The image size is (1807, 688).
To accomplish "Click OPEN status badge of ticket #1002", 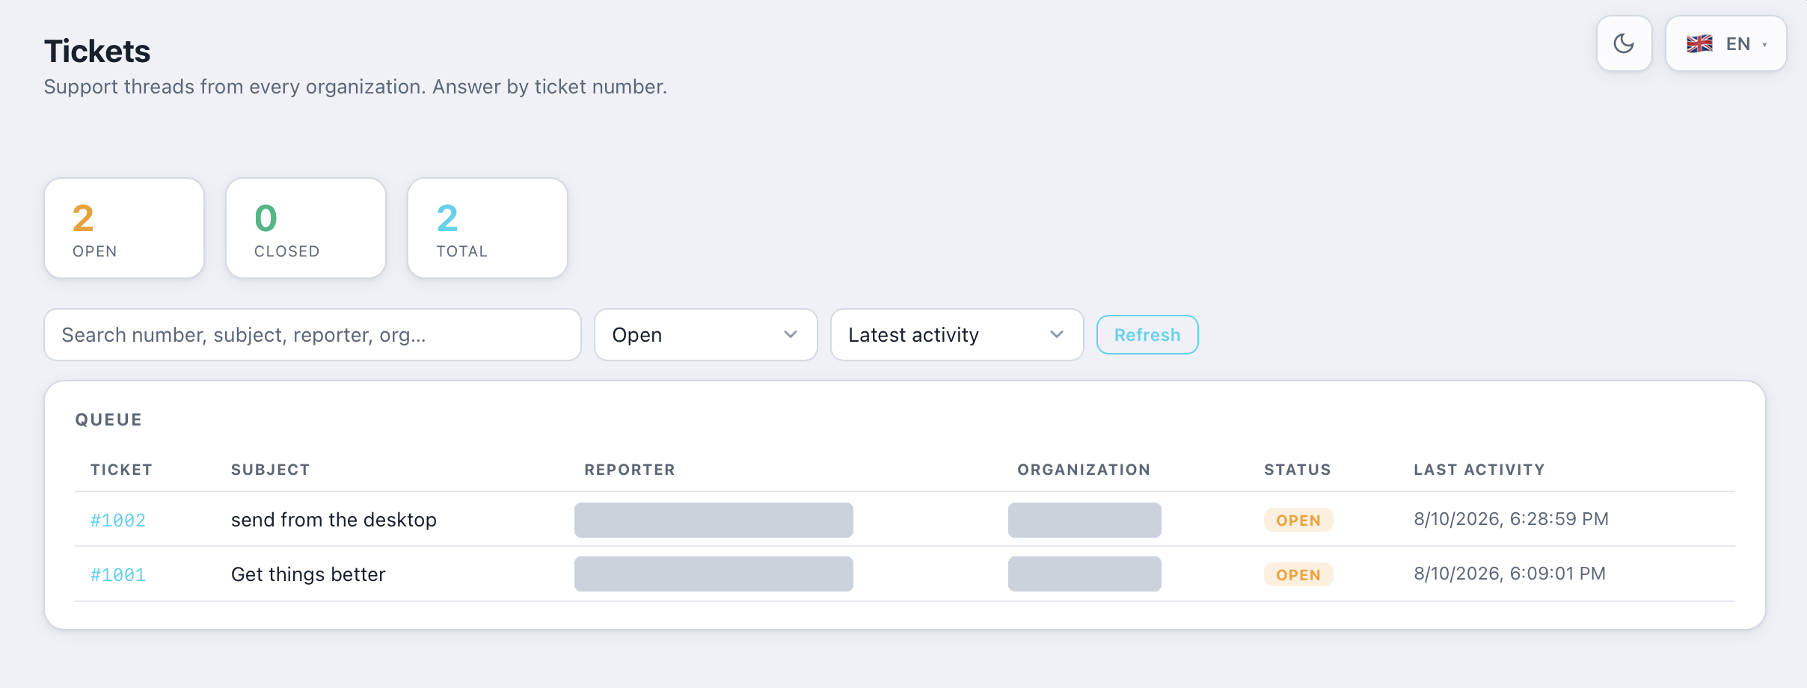I will (1298, 520).
